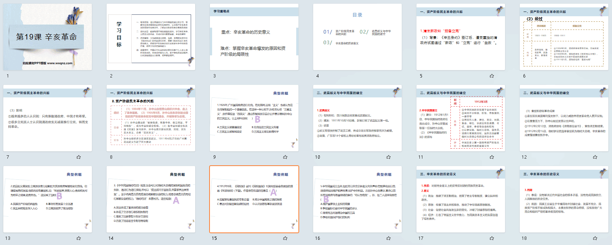Open the '学习重难点' slide 3 thumbnail
Screen dimensions: 612x245
point(254,37)
